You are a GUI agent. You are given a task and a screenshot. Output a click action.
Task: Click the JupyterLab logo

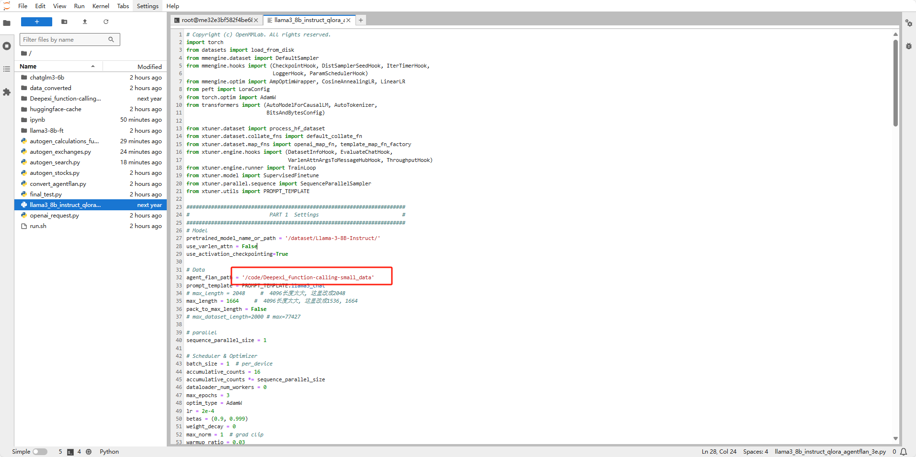pos(7,6)
